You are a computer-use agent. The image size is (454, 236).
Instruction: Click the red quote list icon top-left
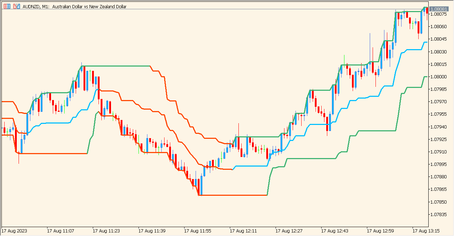pyautogui.click(x=7, y=6)
